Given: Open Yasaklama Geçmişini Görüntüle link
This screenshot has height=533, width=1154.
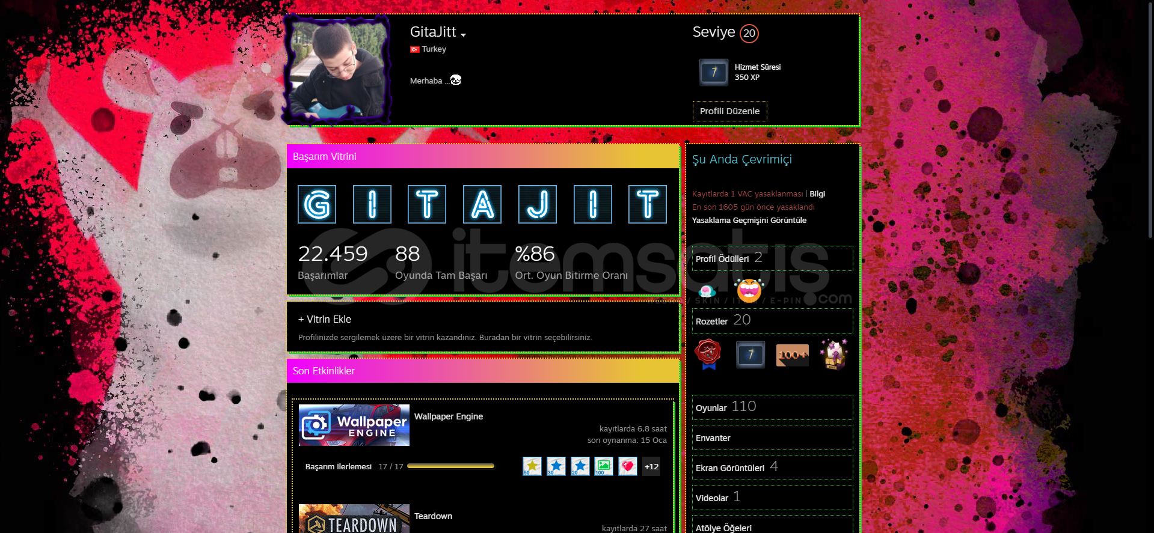Looking at the screenshot, I should [x=749, y=221].
